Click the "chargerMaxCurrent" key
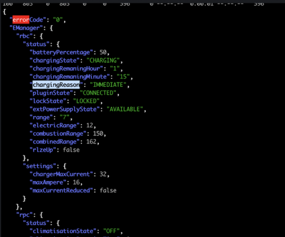 coord(61,174)
